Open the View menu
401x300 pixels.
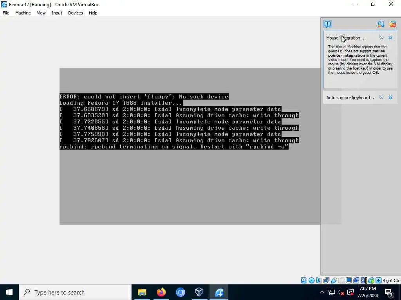tap(41, 13)
